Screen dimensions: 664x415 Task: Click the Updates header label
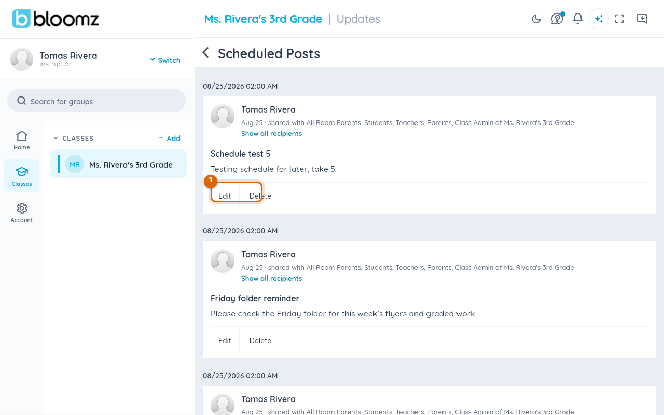pyautogui.click(x=358, y=19)
